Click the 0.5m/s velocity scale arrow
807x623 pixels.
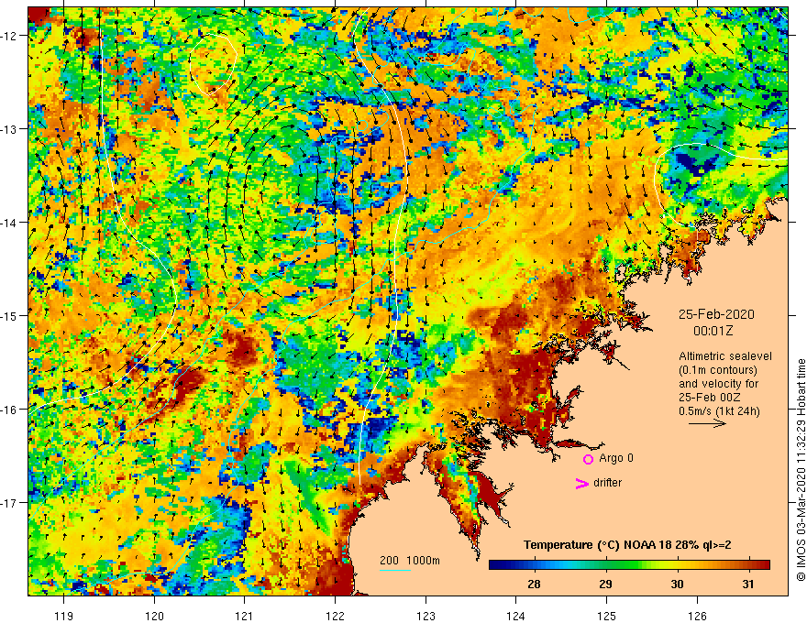point(708,423)
